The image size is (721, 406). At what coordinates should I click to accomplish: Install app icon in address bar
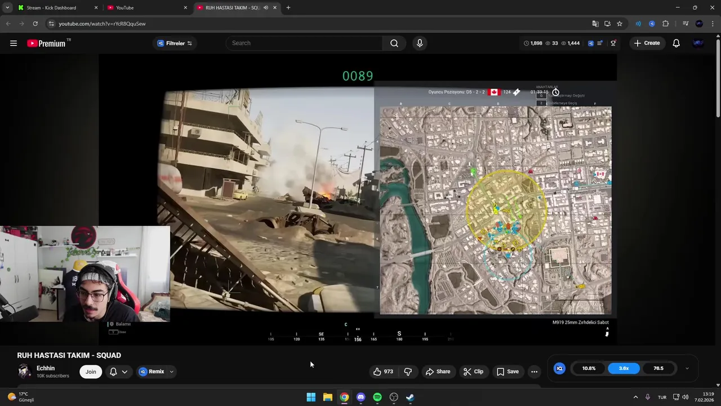tap(607, 24)
